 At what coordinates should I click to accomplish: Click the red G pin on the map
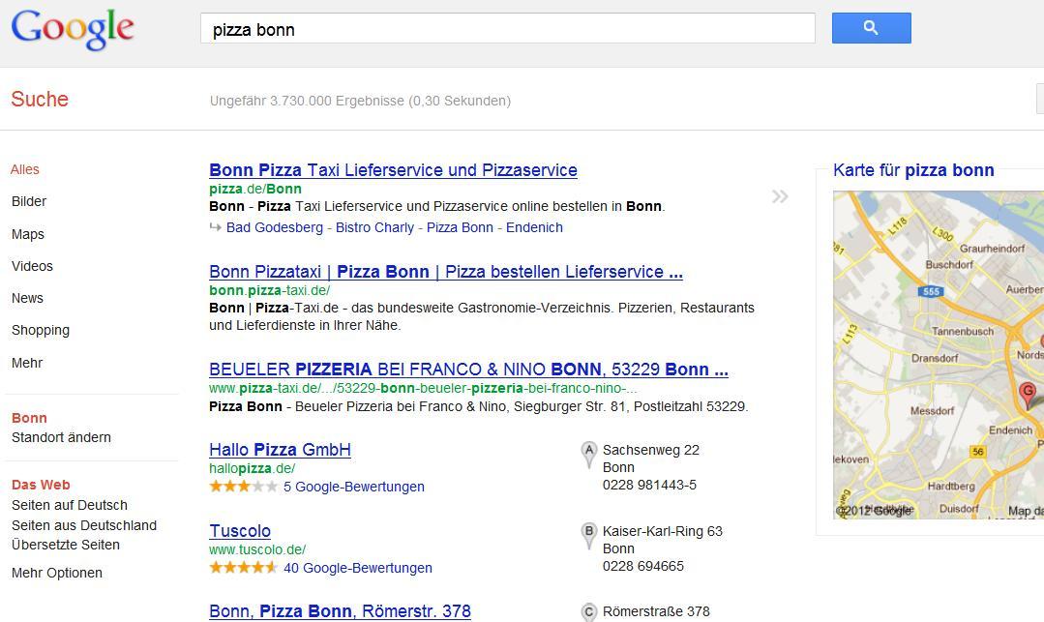coord(1028,395)
